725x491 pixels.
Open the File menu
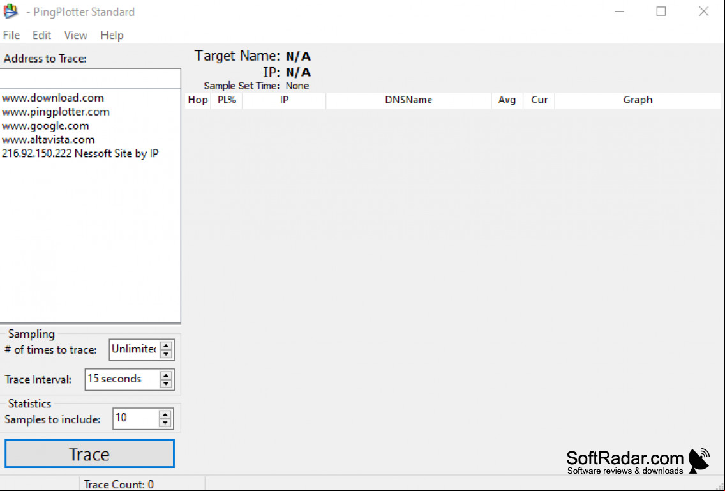pyautogui.click(x=11, y=35)
